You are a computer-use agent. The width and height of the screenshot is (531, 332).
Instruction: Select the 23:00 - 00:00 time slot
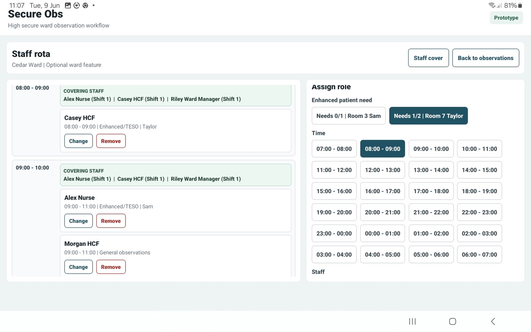[x=334, y=233]
